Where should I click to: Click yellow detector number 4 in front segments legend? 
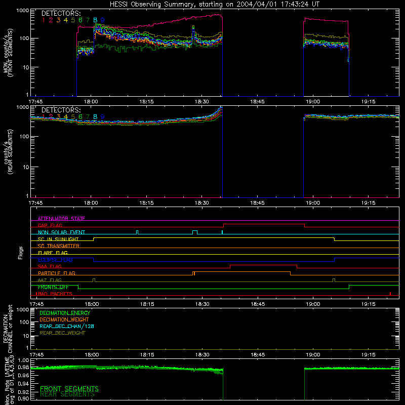point(66,20)
